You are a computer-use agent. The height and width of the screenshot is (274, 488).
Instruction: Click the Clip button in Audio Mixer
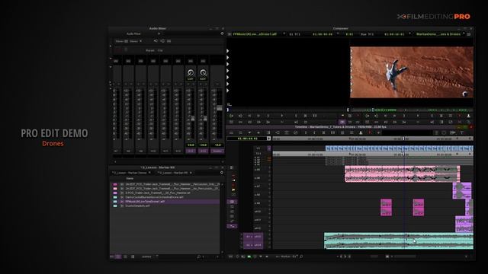click(160, 50)
